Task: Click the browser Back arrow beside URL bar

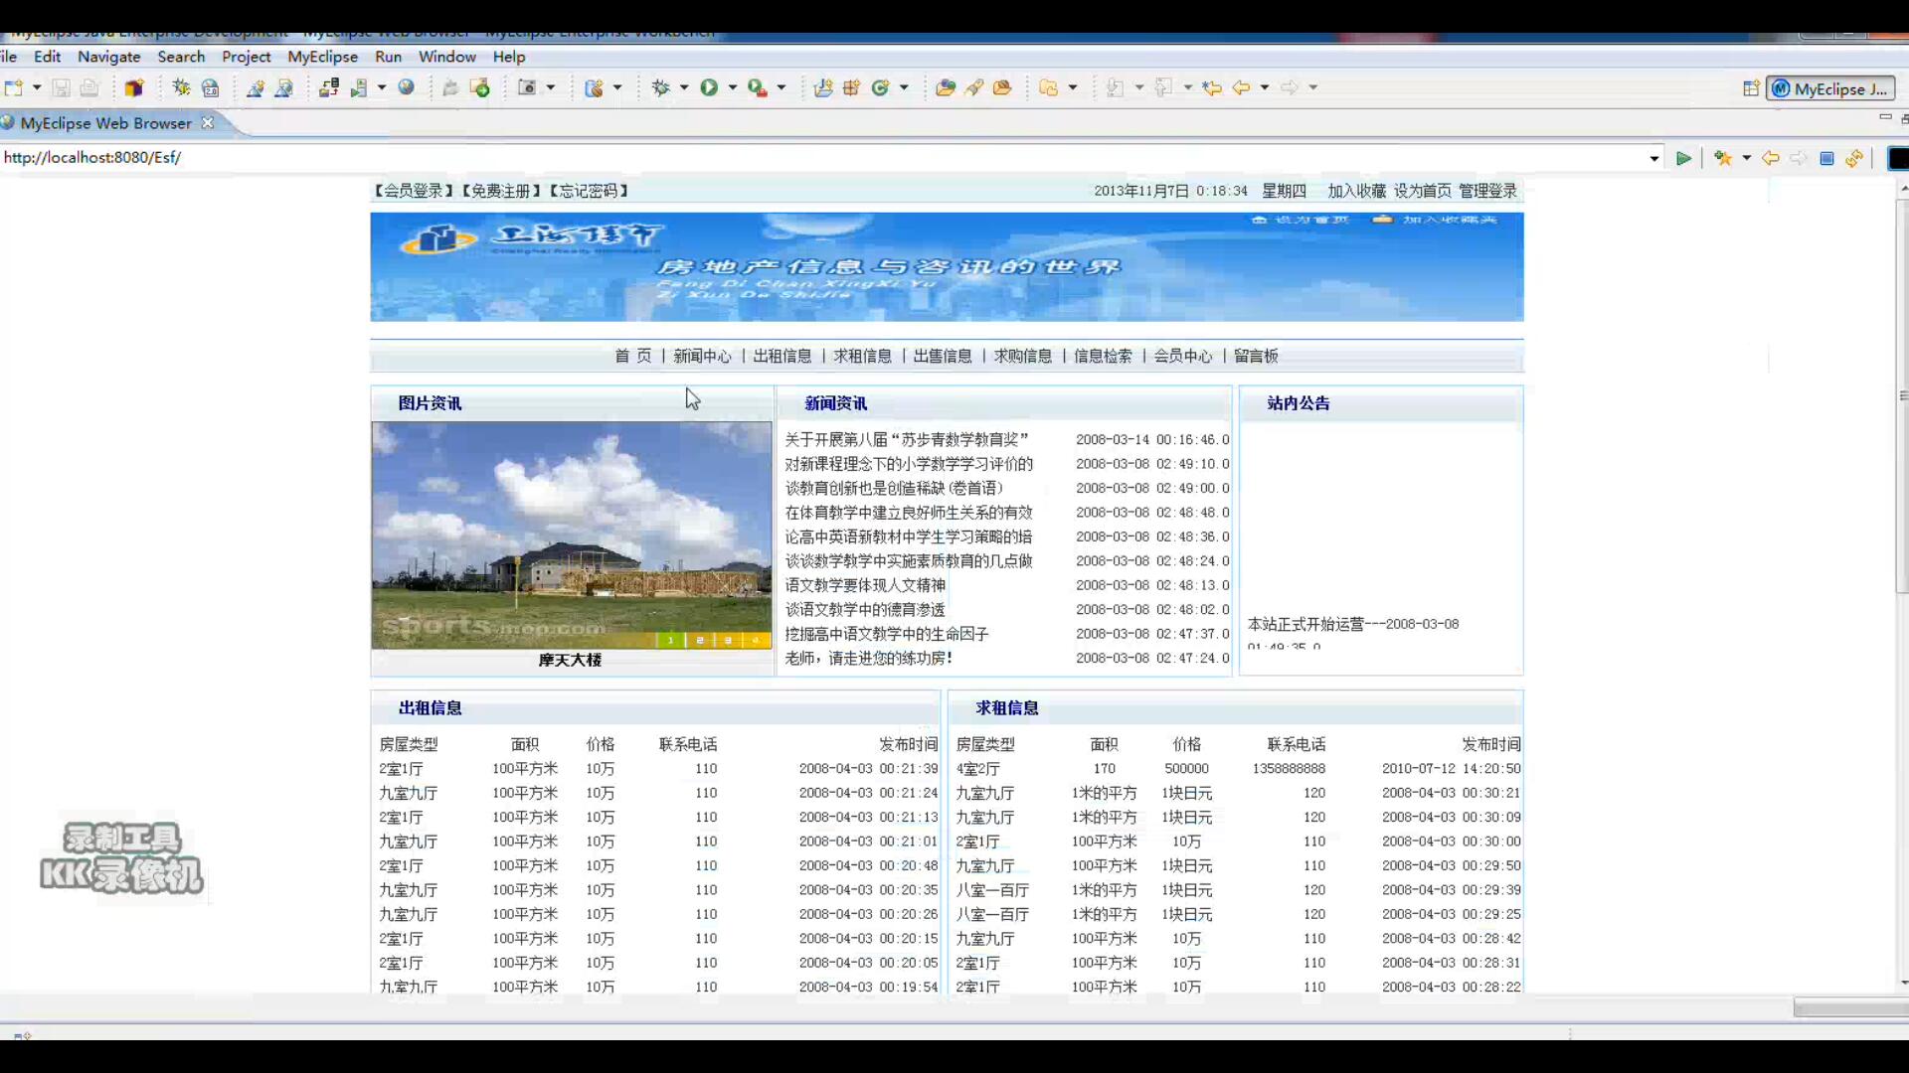Action: tap(1770, 158)
